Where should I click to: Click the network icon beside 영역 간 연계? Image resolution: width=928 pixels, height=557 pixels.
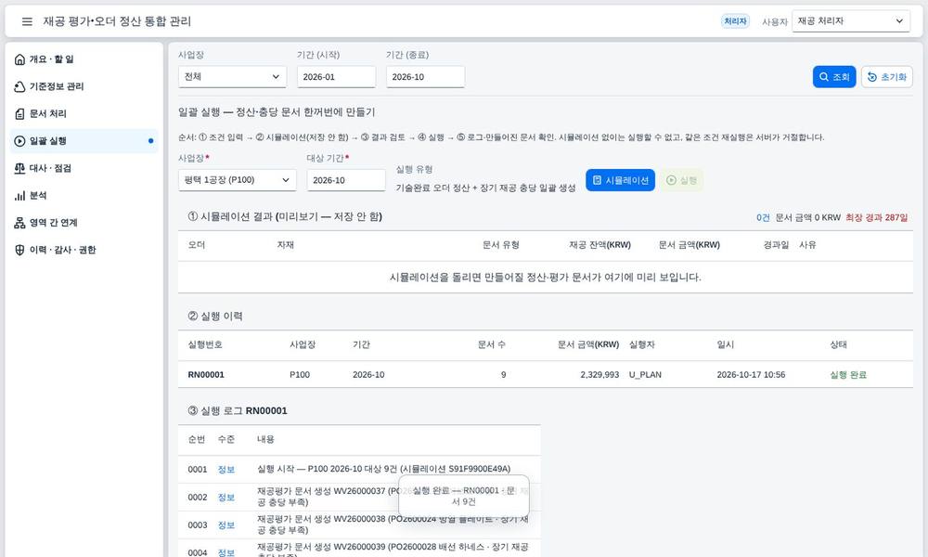[x=19, y=223]
